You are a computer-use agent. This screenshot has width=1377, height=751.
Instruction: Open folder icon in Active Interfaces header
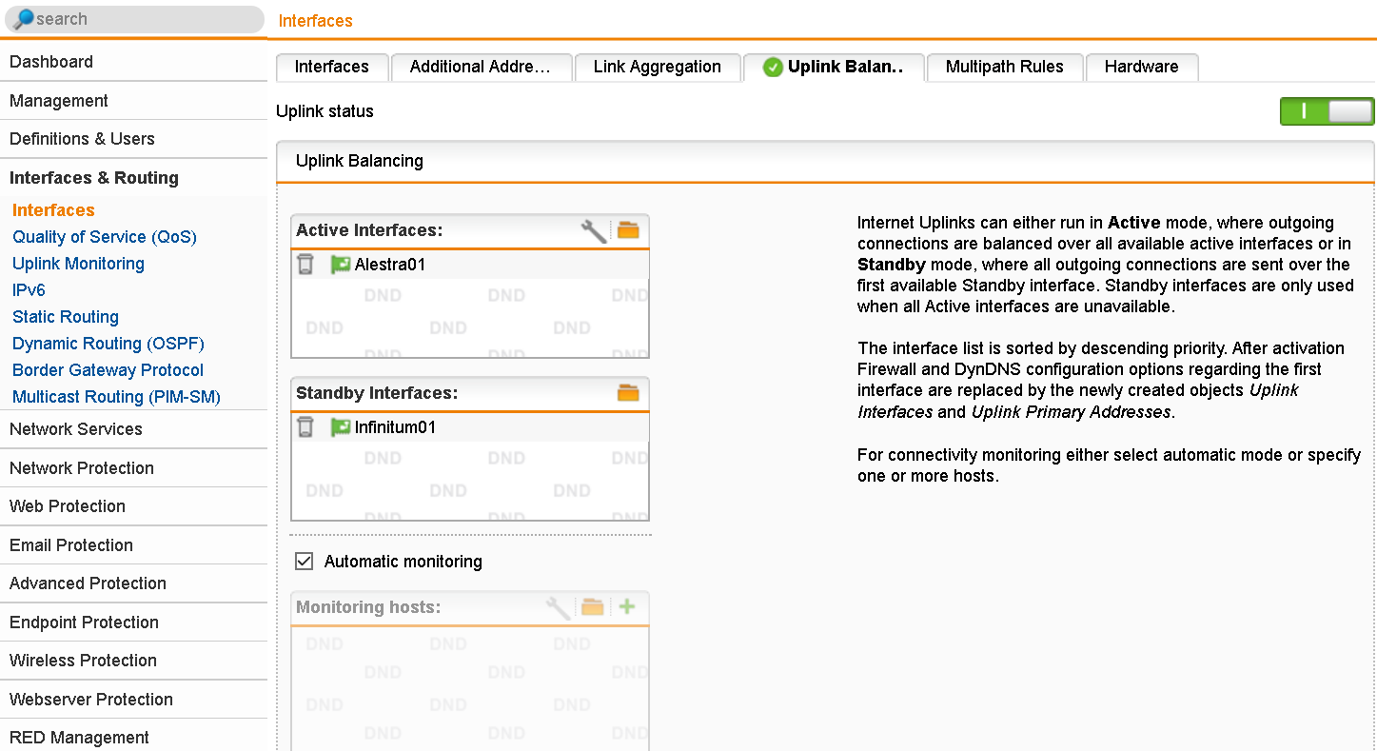coord(628,230)
